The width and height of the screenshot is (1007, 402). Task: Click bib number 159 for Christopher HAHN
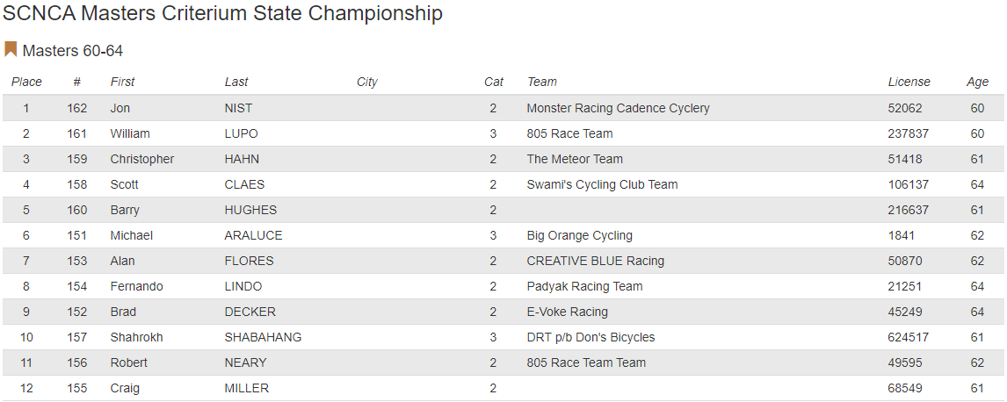pyautogui.click(x=77, y=159)
